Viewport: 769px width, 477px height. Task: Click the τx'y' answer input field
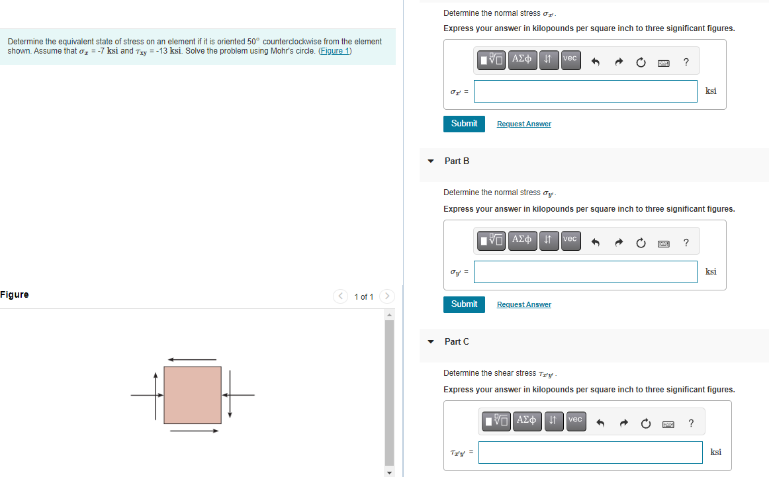590,453
